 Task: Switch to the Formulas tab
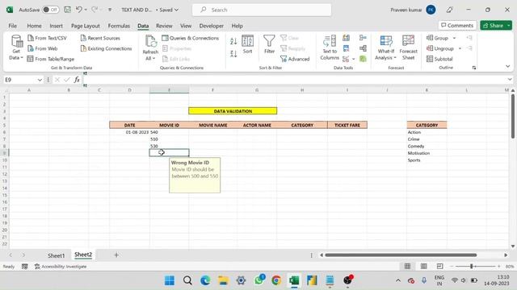tap(119, 26)
